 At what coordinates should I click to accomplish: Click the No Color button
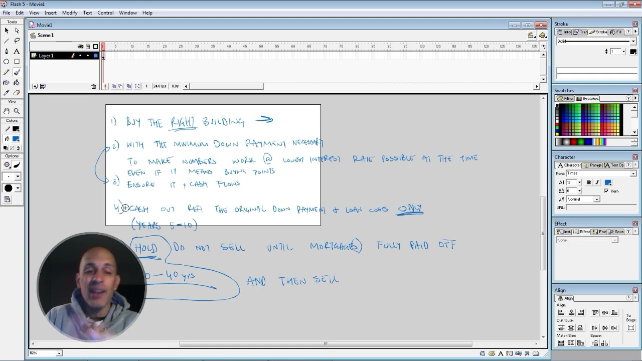coord(12,148)
